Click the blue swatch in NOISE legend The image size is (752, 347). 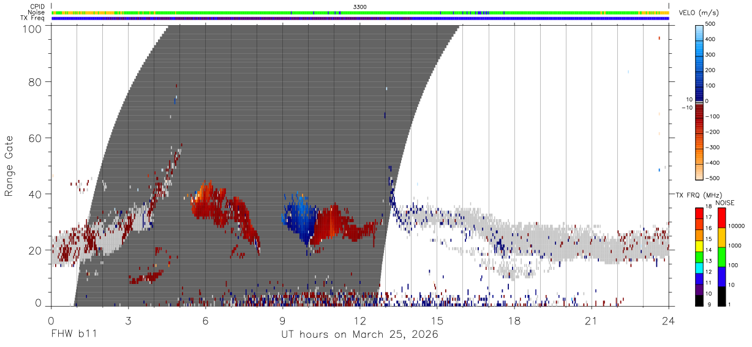click(721, 275)
